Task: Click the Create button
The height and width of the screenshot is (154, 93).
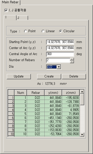Action: pos(49,76)
